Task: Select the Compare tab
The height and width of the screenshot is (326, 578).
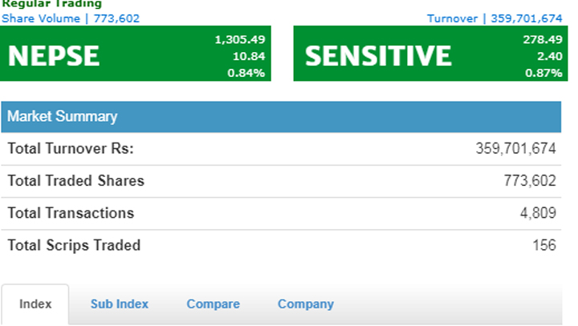Action: [x=213, y=304]
